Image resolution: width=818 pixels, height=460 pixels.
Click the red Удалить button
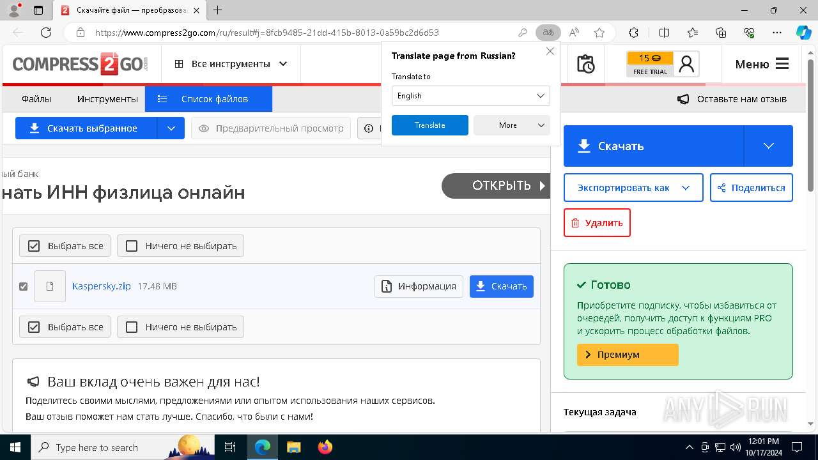597,223
